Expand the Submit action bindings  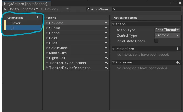point(47,28)
